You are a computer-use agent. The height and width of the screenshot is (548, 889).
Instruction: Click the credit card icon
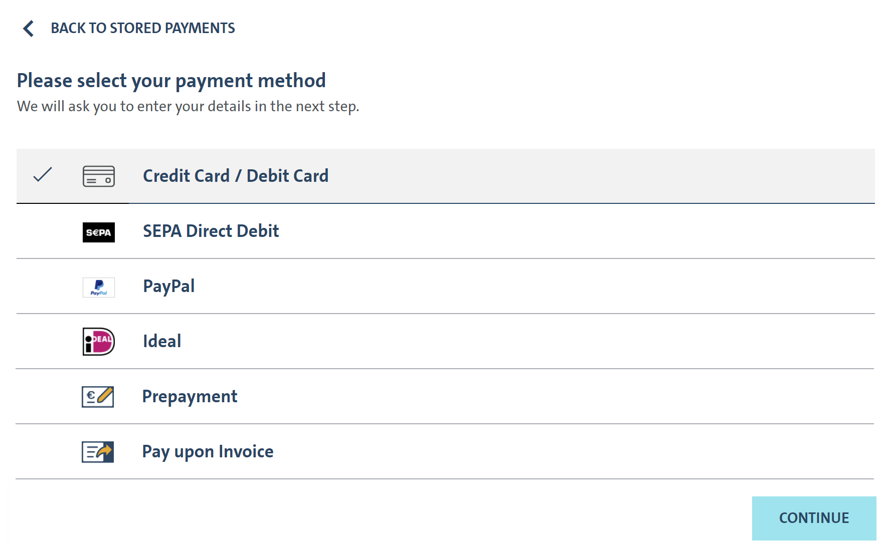click(98, 176)
